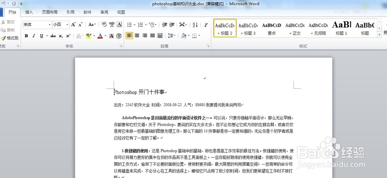
Task: Expand the highlight color dropdown arrow
Action: click(x=94, y=36)
